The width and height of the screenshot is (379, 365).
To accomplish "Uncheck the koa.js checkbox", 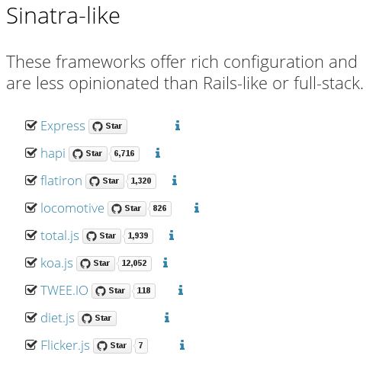I will tap(31, 263).
